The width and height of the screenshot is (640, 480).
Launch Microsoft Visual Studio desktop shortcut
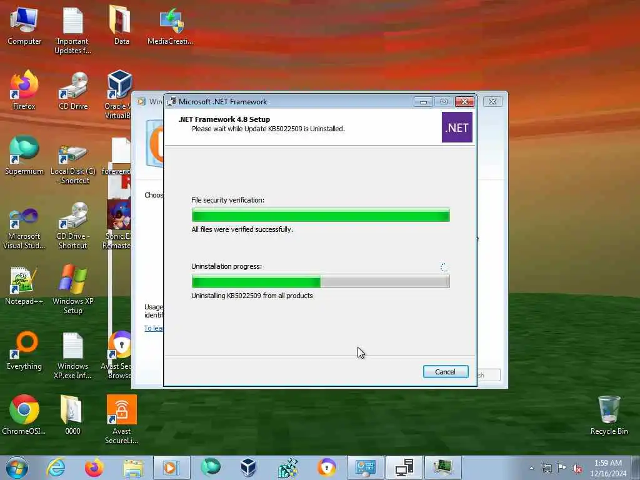click(x=24, y=227)
